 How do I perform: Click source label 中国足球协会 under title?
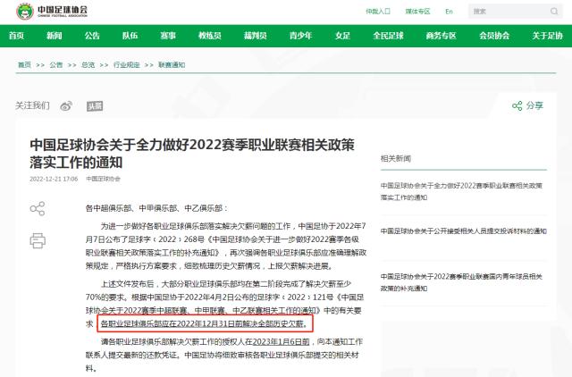(103, 179)
